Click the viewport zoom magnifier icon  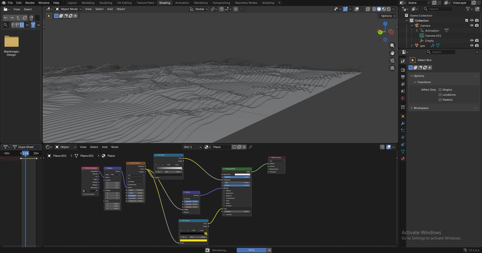(x=392, y=45)
